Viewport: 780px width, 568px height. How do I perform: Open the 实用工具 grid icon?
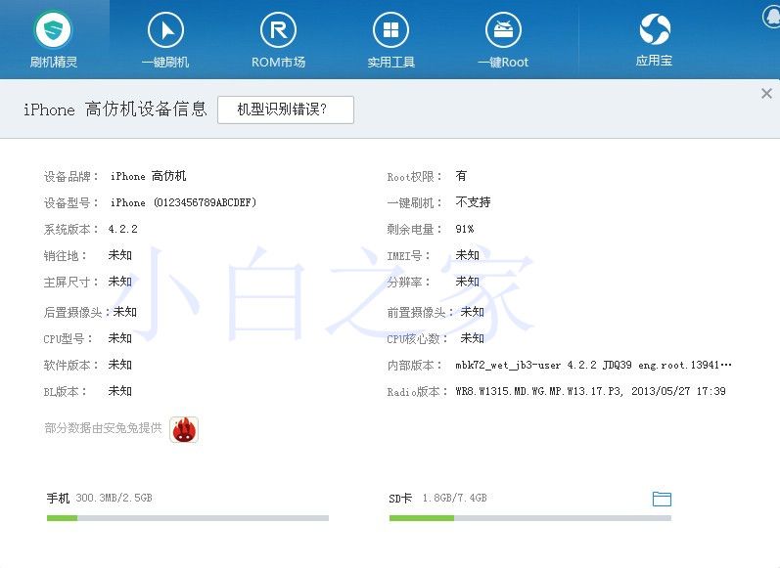click(x=390, y=29)
